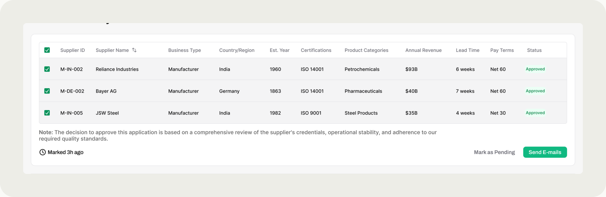606x197 pixels.
Task: Click the Pay Terms column header
Action: pyautogui.click(x=502, y=50)
